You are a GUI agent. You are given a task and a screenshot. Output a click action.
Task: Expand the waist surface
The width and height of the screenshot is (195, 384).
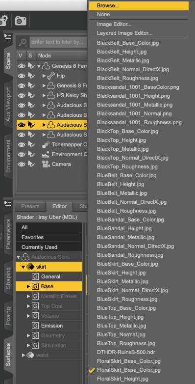[24, 355]
